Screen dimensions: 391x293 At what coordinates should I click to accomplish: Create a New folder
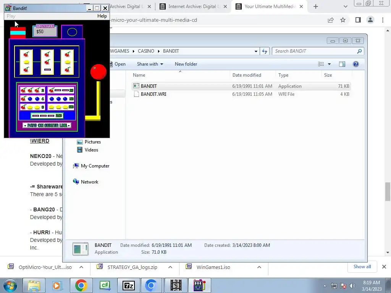pos(186,64)
